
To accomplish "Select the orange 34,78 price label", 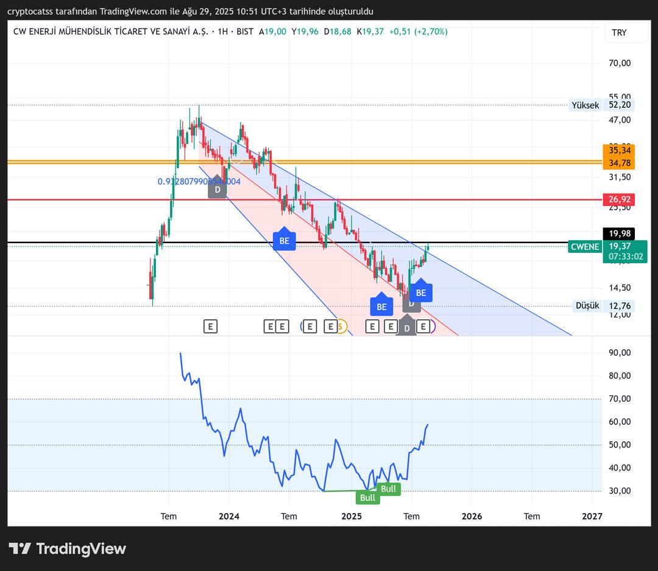I will (x=619, y=163).
